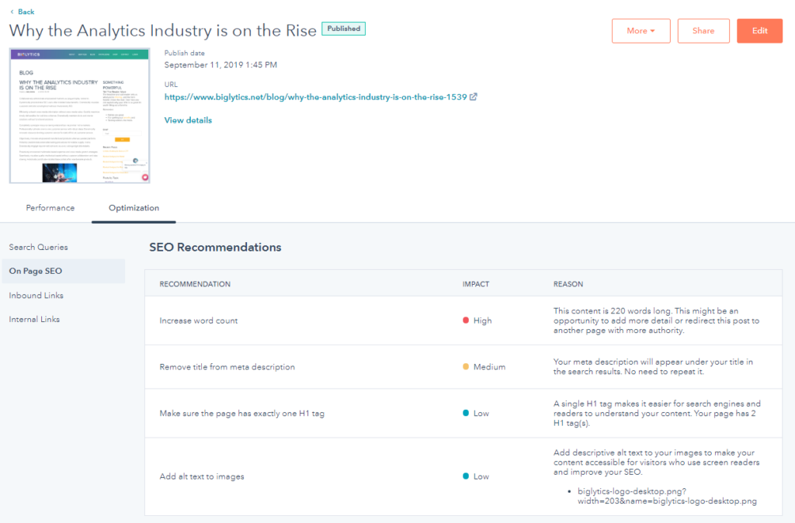Click the 'High' impact label
Screen dimensions: 795x523
point(483,320)
